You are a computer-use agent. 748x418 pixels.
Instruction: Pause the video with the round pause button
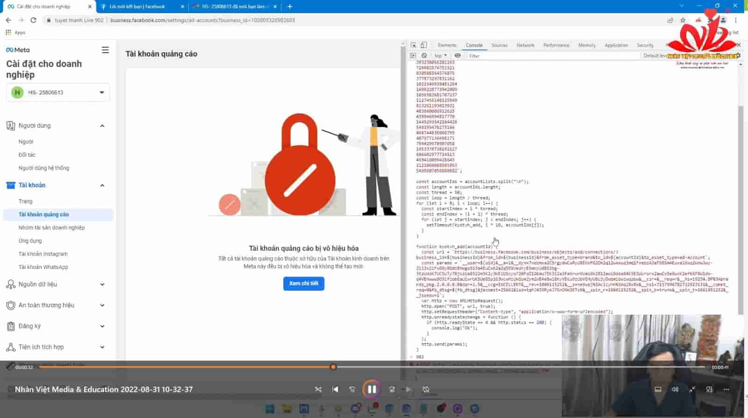[x=372, y=389]
